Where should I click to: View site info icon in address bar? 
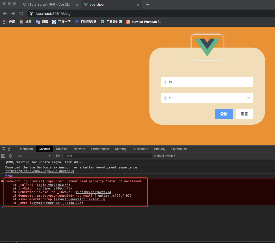[32, 14]
